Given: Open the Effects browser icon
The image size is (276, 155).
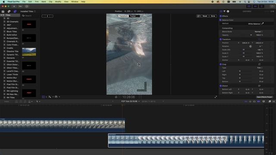Looking at the screenshot, I should pos(270,102).
